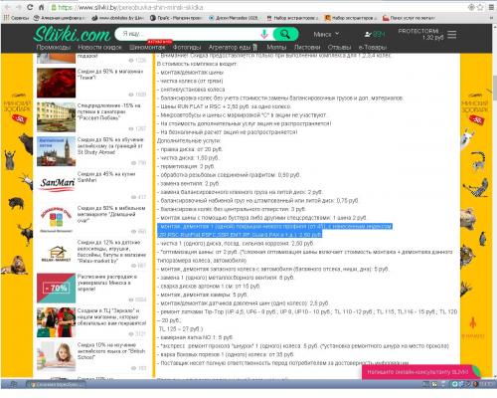Click the Slivki.com logo

[x=72, y=34]
